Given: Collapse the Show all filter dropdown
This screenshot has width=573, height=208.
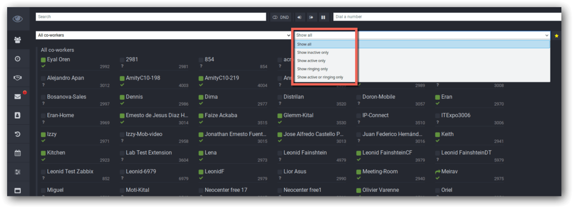Looking at the screenshot, I should (x=421, y=35).
